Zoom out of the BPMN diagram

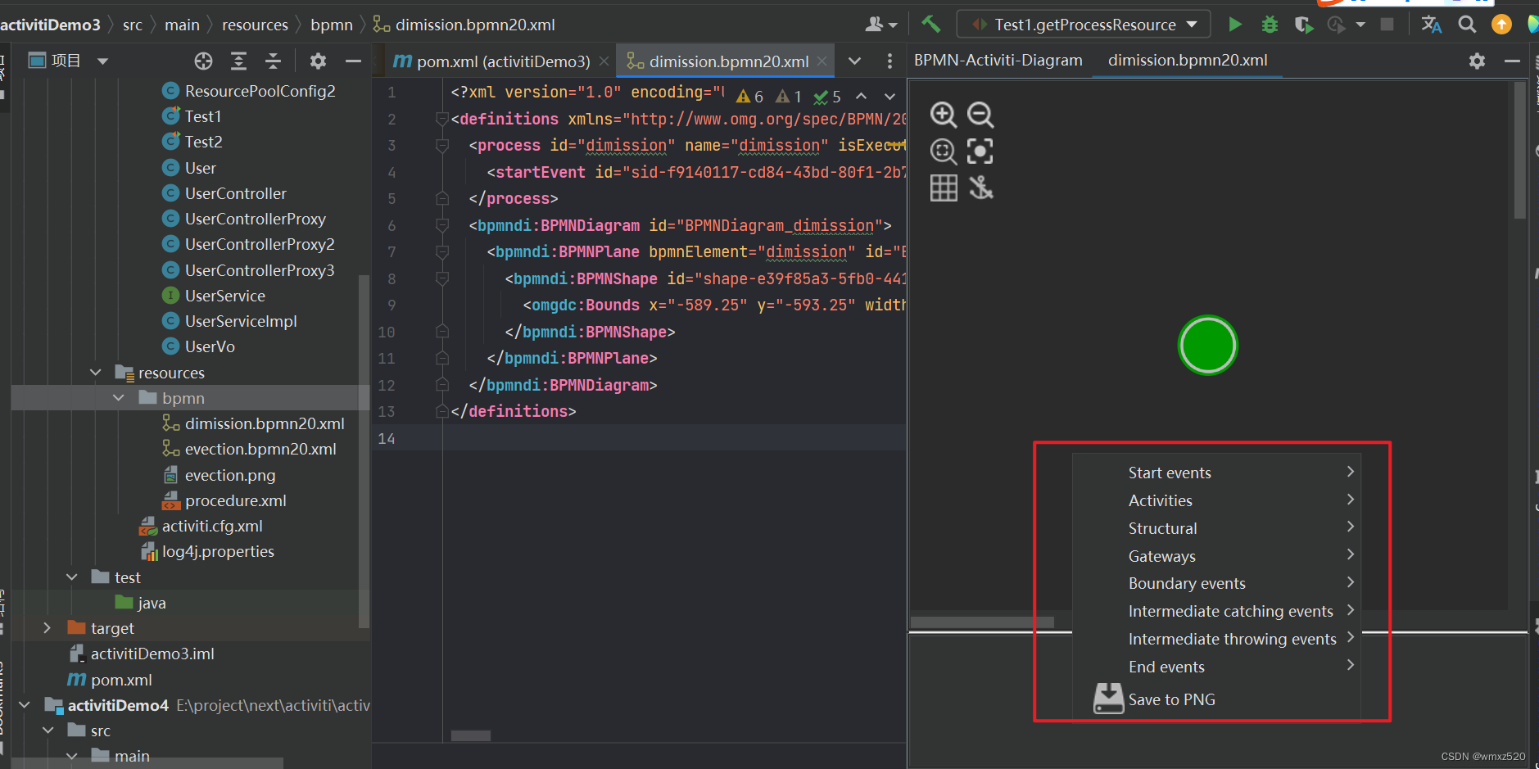point(980,115)
